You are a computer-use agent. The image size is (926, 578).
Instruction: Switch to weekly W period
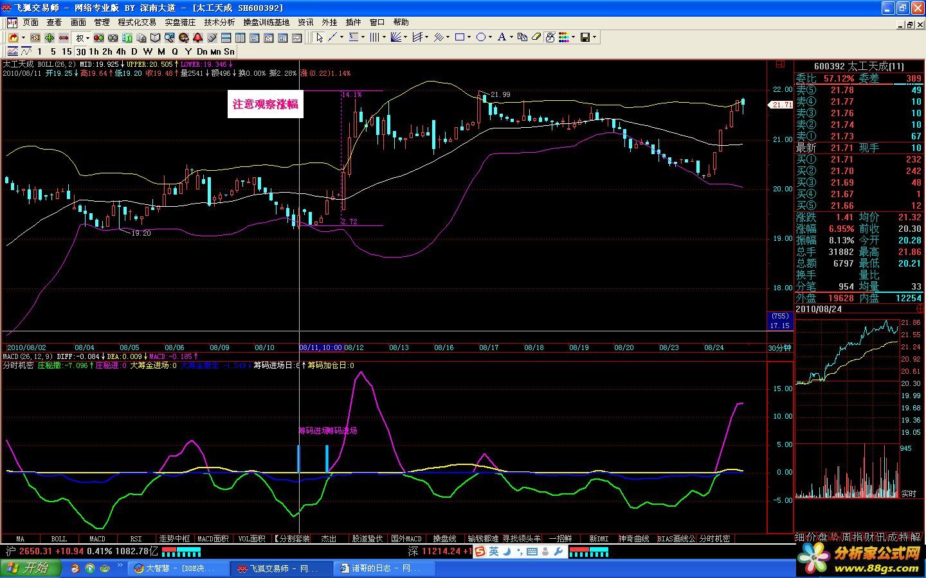[x=148, y=51]
